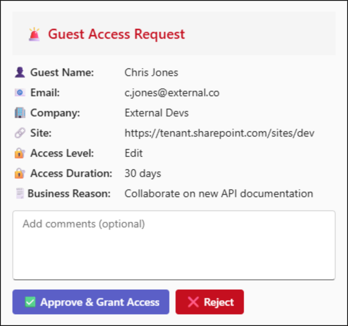Open the tenant.sharepoint.com site URL
This screenshot has width=348, height=326.
(x=219, y=133)
